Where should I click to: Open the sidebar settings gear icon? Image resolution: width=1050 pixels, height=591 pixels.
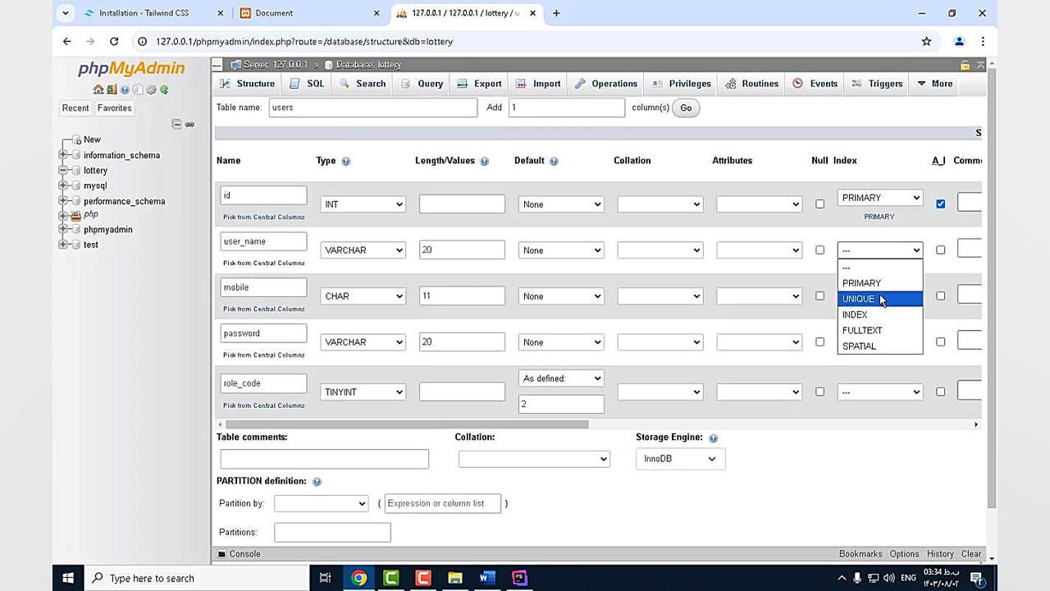151,89
